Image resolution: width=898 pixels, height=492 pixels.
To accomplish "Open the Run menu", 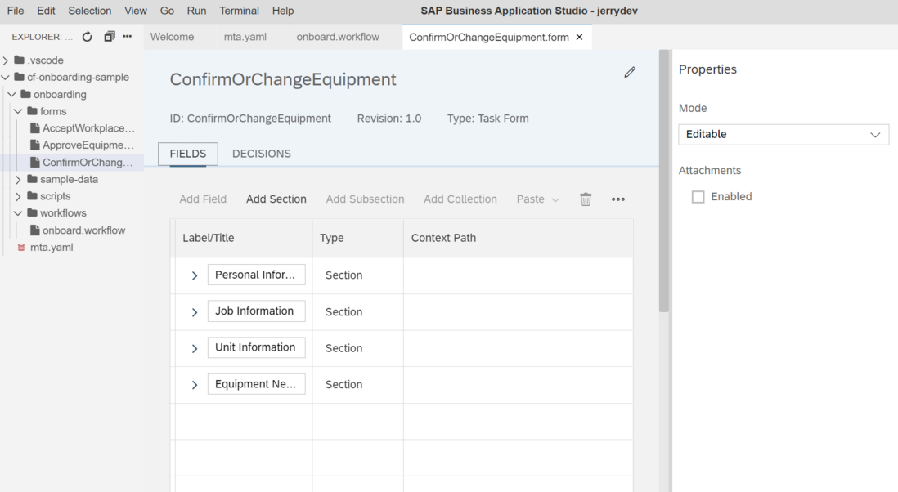I will point(196,11).
